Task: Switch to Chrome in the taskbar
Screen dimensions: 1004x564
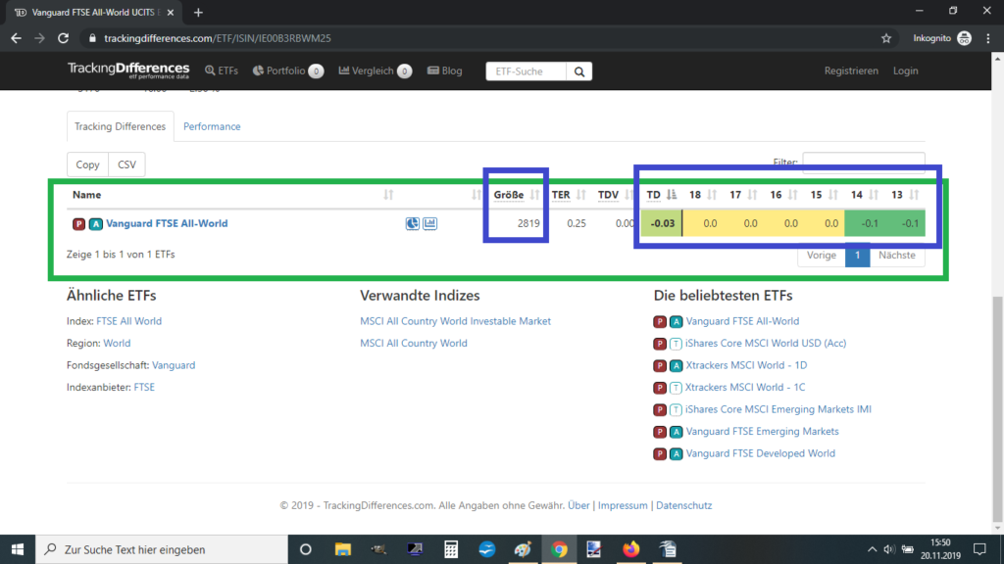Action: [x=559, y=549]
